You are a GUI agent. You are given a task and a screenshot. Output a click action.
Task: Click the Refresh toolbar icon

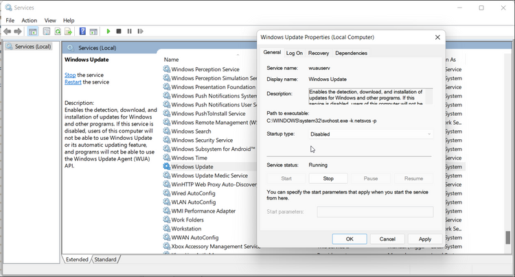[58, 32]
